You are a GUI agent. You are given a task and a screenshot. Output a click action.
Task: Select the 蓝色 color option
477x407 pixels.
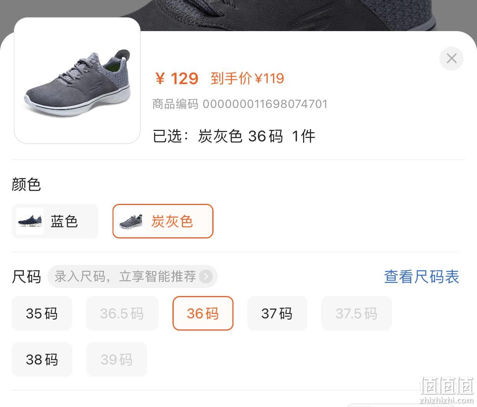(55, 221)
